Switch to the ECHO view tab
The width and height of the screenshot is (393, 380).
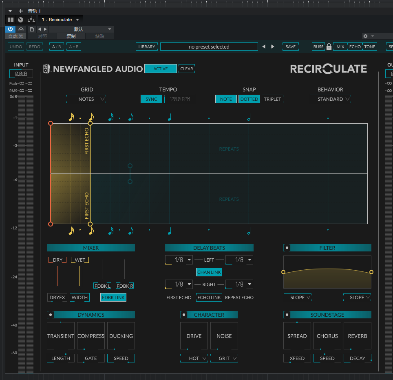[355, 47]
